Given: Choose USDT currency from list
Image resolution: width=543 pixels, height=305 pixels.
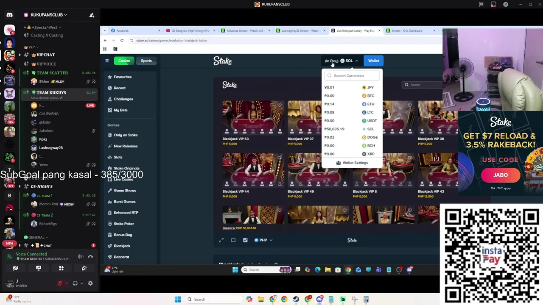Looking at the screenshot, I should point(352,121).
